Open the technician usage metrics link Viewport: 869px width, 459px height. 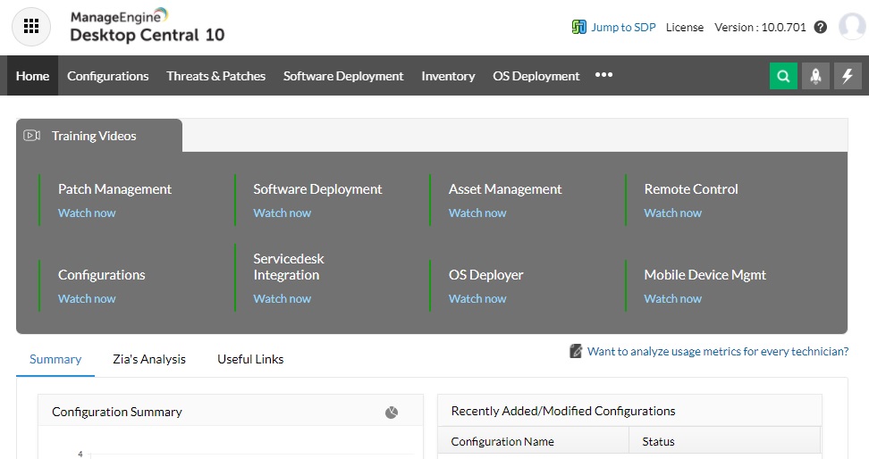point(717,352)
